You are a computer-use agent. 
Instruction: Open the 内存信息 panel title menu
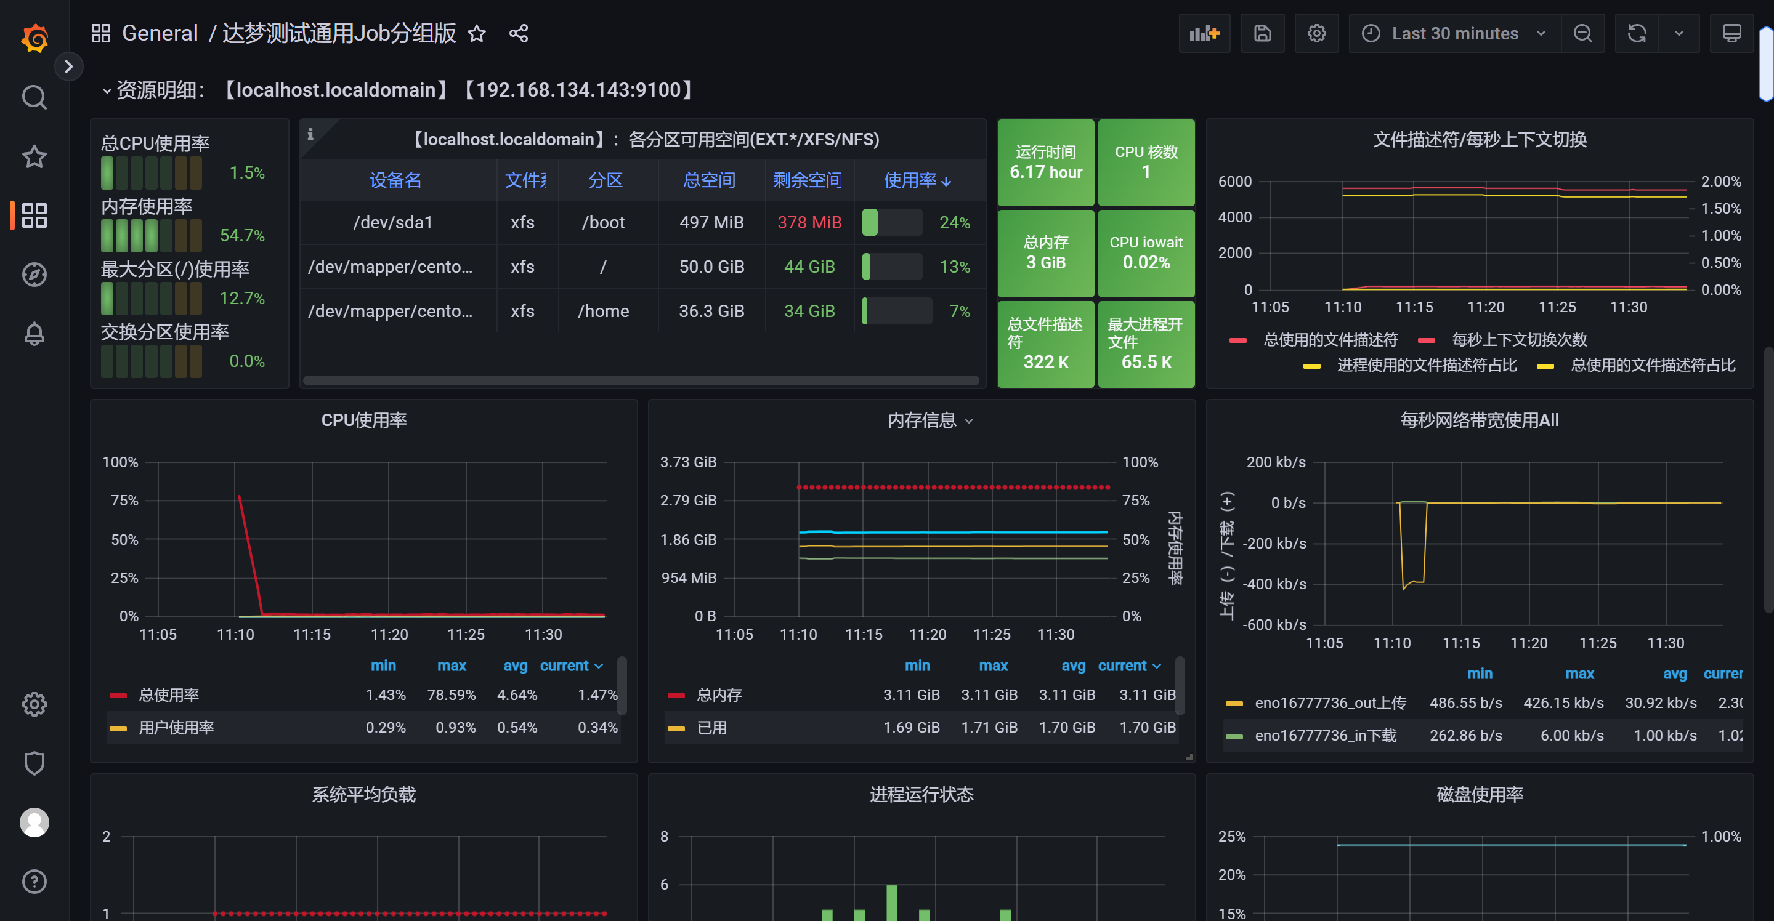929,420
